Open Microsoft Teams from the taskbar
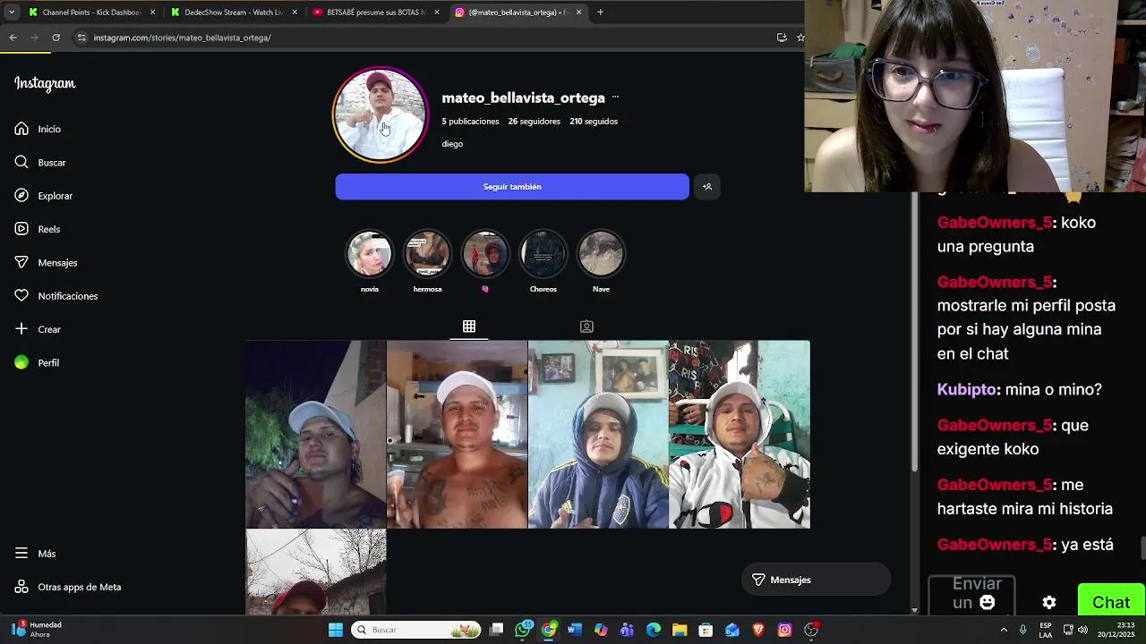This screenshot has height=644, width=1146. coord(627,630)
